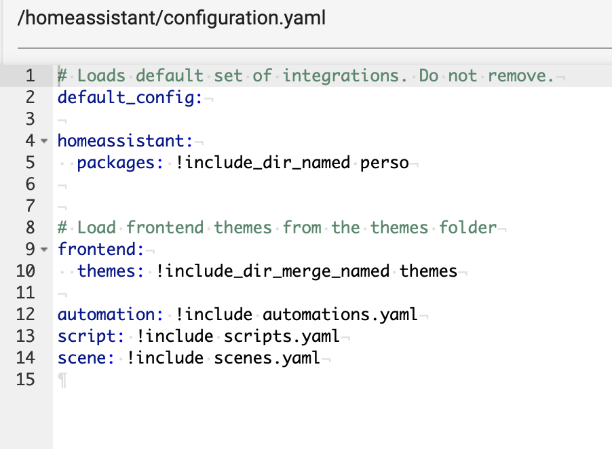Collapse the frontend block fold arrow
This screenshot has width=612, height=449.
[x=45, y=250]
